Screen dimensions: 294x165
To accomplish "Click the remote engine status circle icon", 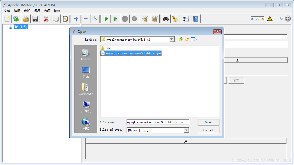I will point(288,19).
